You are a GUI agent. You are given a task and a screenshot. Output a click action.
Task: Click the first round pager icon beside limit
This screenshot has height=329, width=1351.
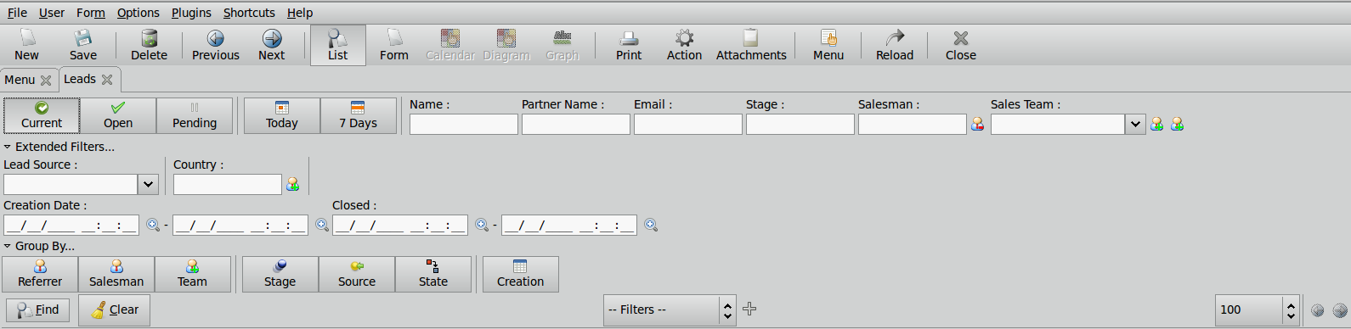click(1318, 310)
